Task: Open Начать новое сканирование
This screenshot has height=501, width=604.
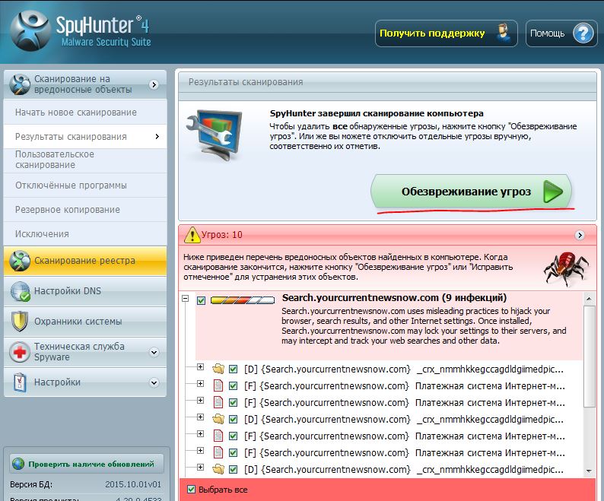Action: (x=85, y=112)
